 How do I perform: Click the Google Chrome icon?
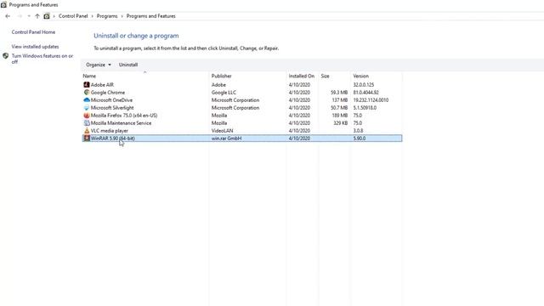click(87, 93)
